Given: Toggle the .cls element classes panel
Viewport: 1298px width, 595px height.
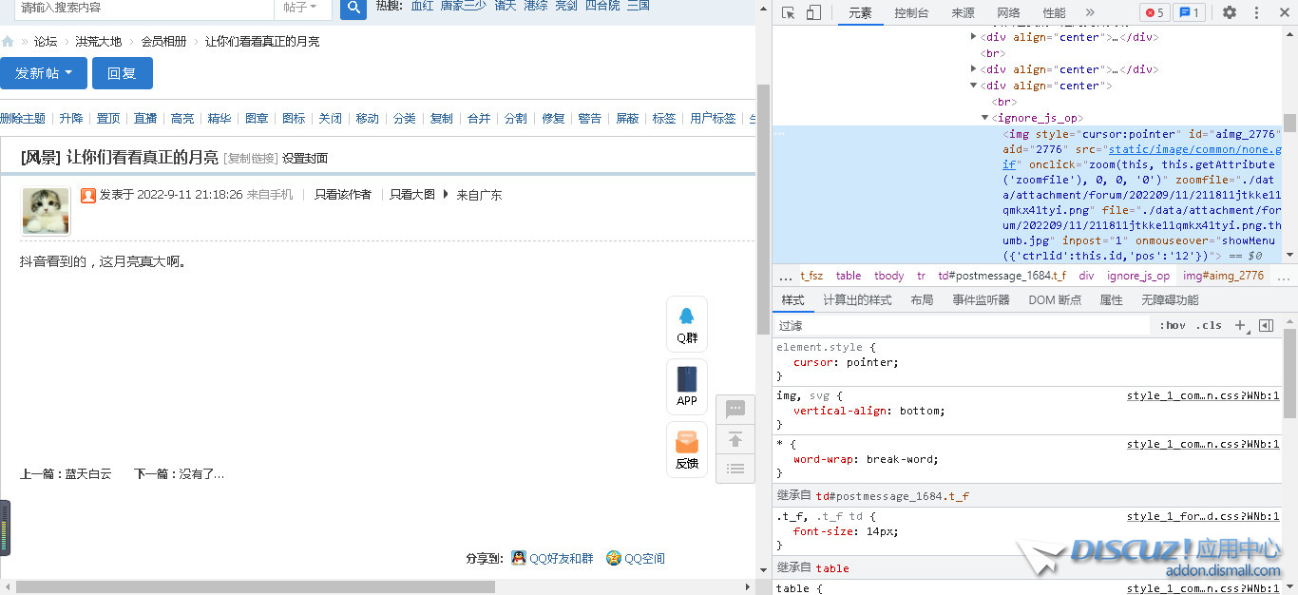Looking at the screenshot, I should coord(1209,325).
